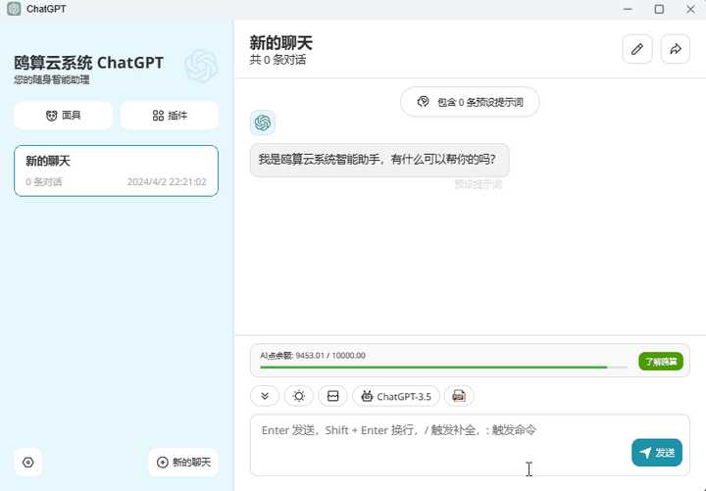Click the 共 0 条对话 subtitle text

[277, 60]
